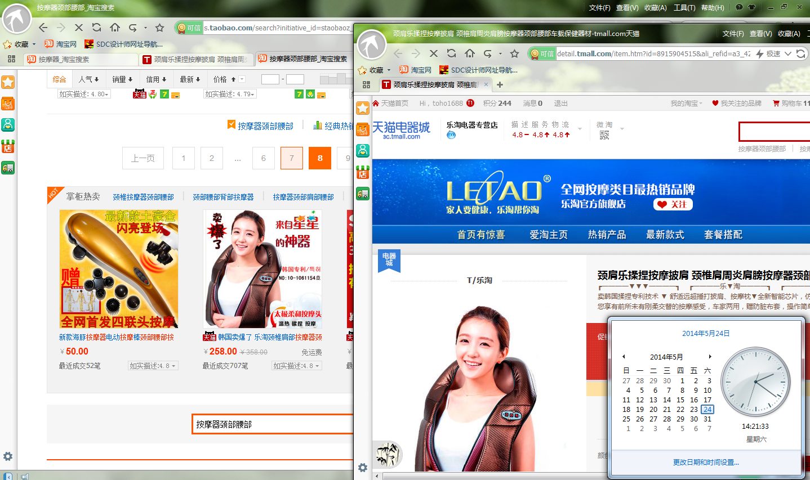Go to the home page in the Tmall window
810x480 pixels.
click(470, 53)
